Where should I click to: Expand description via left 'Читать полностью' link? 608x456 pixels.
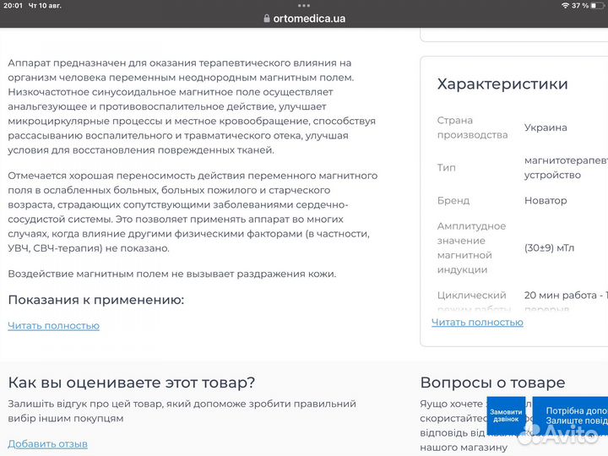(x=53, y=326)
